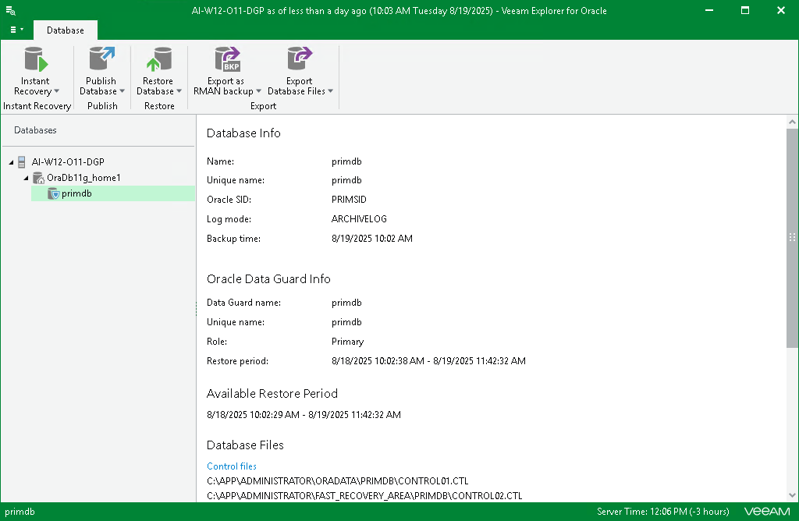Open the Control files link
The height and width of the screenshot is (521, 799).
pos(231,466)
